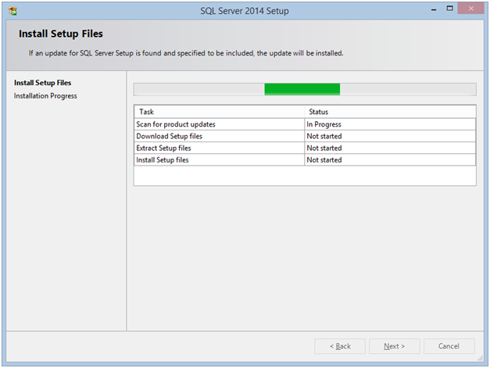490x368 pixels.
Task: Click 'Not started' status for Install Setup files
Action: tap(390, 160)
